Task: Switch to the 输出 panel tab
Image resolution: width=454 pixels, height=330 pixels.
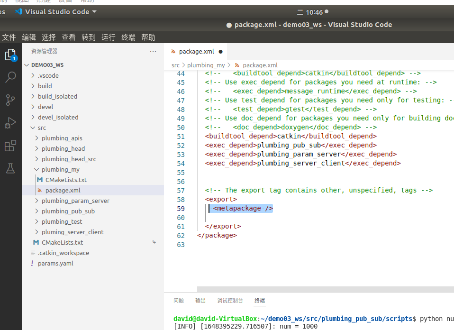Action: pyautogui.click(x=200, y=301)
